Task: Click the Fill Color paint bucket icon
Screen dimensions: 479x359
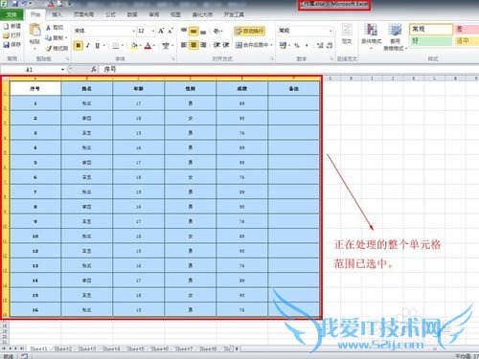Action: point(134,46)
